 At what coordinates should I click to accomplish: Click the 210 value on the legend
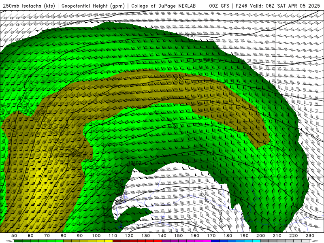point(277,236)
